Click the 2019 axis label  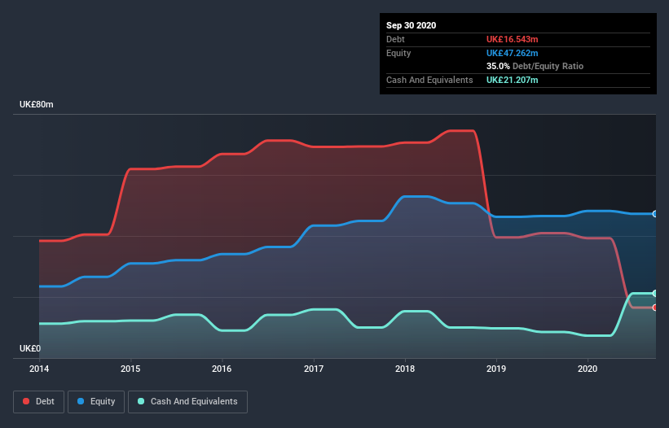(x=496, y=369)
